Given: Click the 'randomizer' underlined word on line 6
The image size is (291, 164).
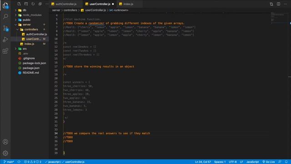Looking at the screenshot, I should pos(96,23).
